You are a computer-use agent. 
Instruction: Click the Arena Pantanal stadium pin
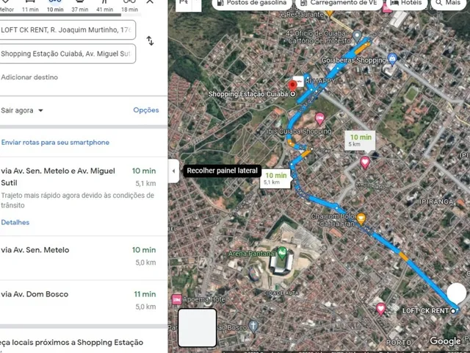pyautogui.click(x=282, y=253)
